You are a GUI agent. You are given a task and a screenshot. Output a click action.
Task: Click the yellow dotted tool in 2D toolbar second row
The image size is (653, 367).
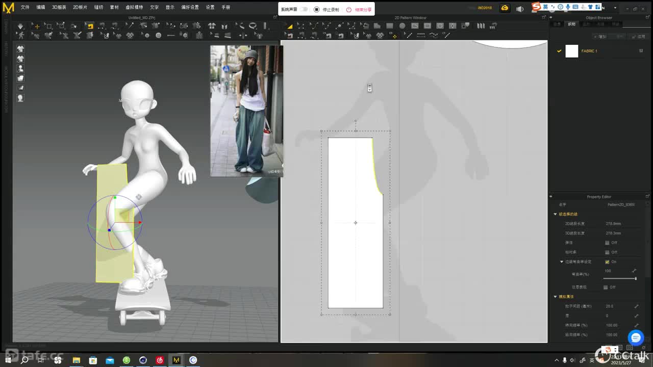(x=394, y=36)
